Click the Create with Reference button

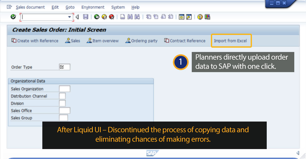click(x=35, y=41)
